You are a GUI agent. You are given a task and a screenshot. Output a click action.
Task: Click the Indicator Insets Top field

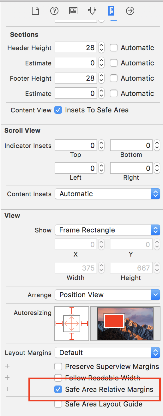tap(75, 146)
